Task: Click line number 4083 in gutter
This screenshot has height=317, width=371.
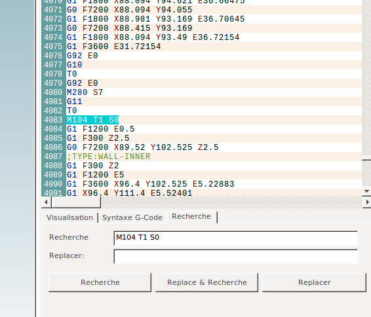Action: tap(53, 120)
